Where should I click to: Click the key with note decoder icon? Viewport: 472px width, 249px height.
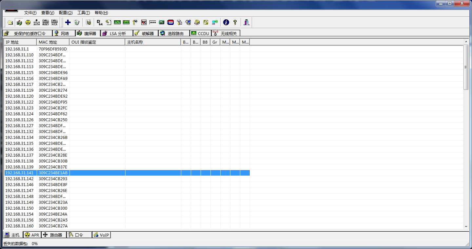click(x=108, y=22)
